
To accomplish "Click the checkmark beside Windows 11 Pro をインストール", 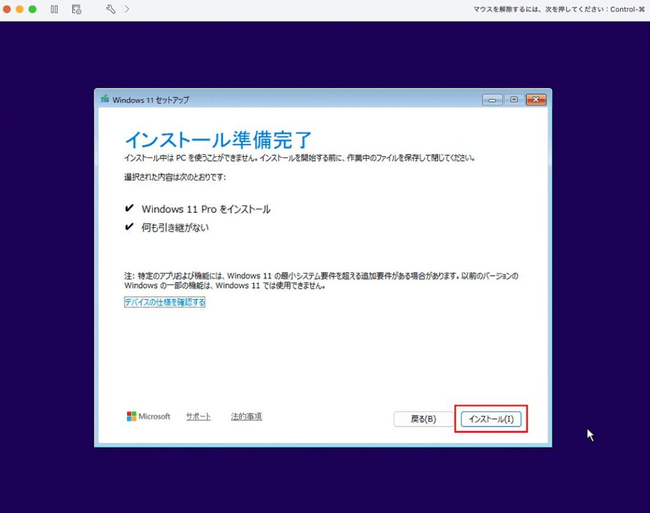I will coord(129,208).
